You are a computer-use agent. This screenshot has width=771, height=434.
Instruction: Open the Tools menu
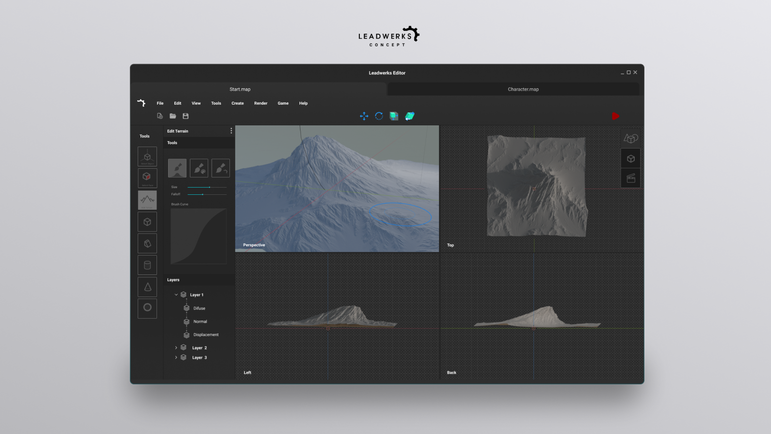pyautogui.click(x=216, y=103)
